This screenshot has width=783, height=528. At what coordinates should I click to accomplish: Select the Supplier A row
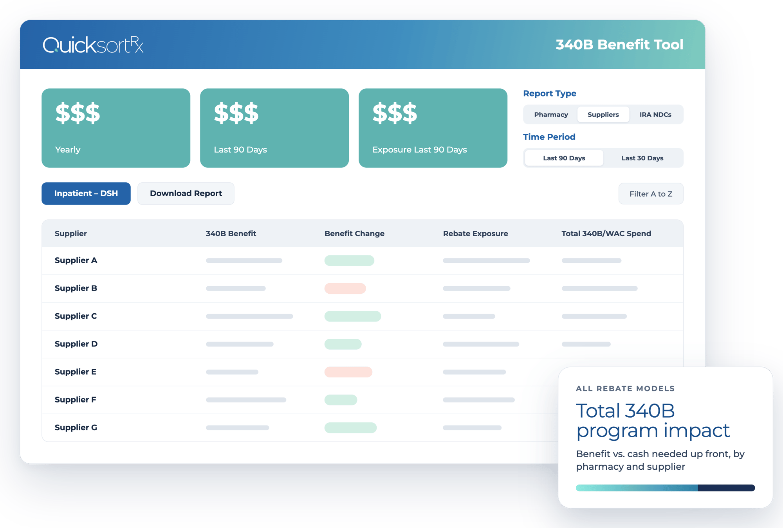point(363,260)
